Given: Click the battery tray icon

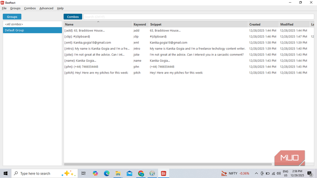Looking at the screenshot, I should [x=268, y=173].
